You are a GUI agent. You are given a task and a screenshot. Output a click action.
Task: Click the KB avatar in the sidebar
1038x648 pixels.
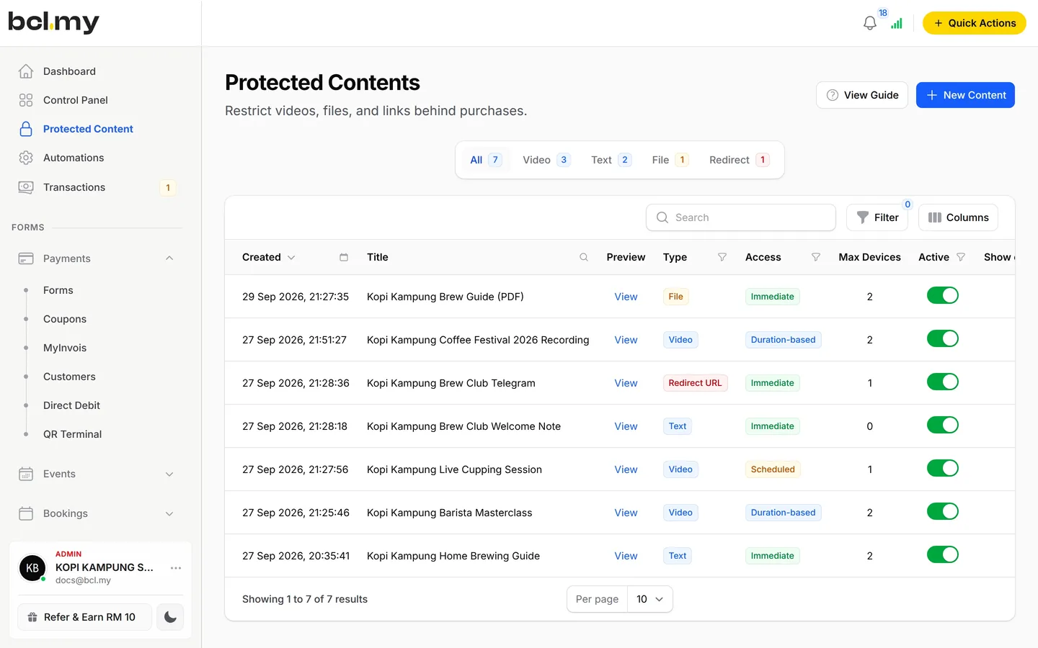(32, 568)
